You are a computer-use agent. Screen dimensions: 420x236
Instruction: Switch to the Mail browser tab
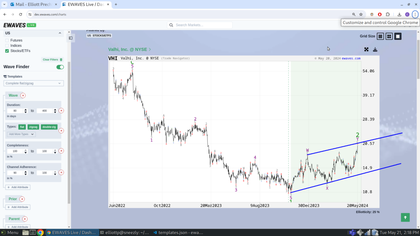31,5
